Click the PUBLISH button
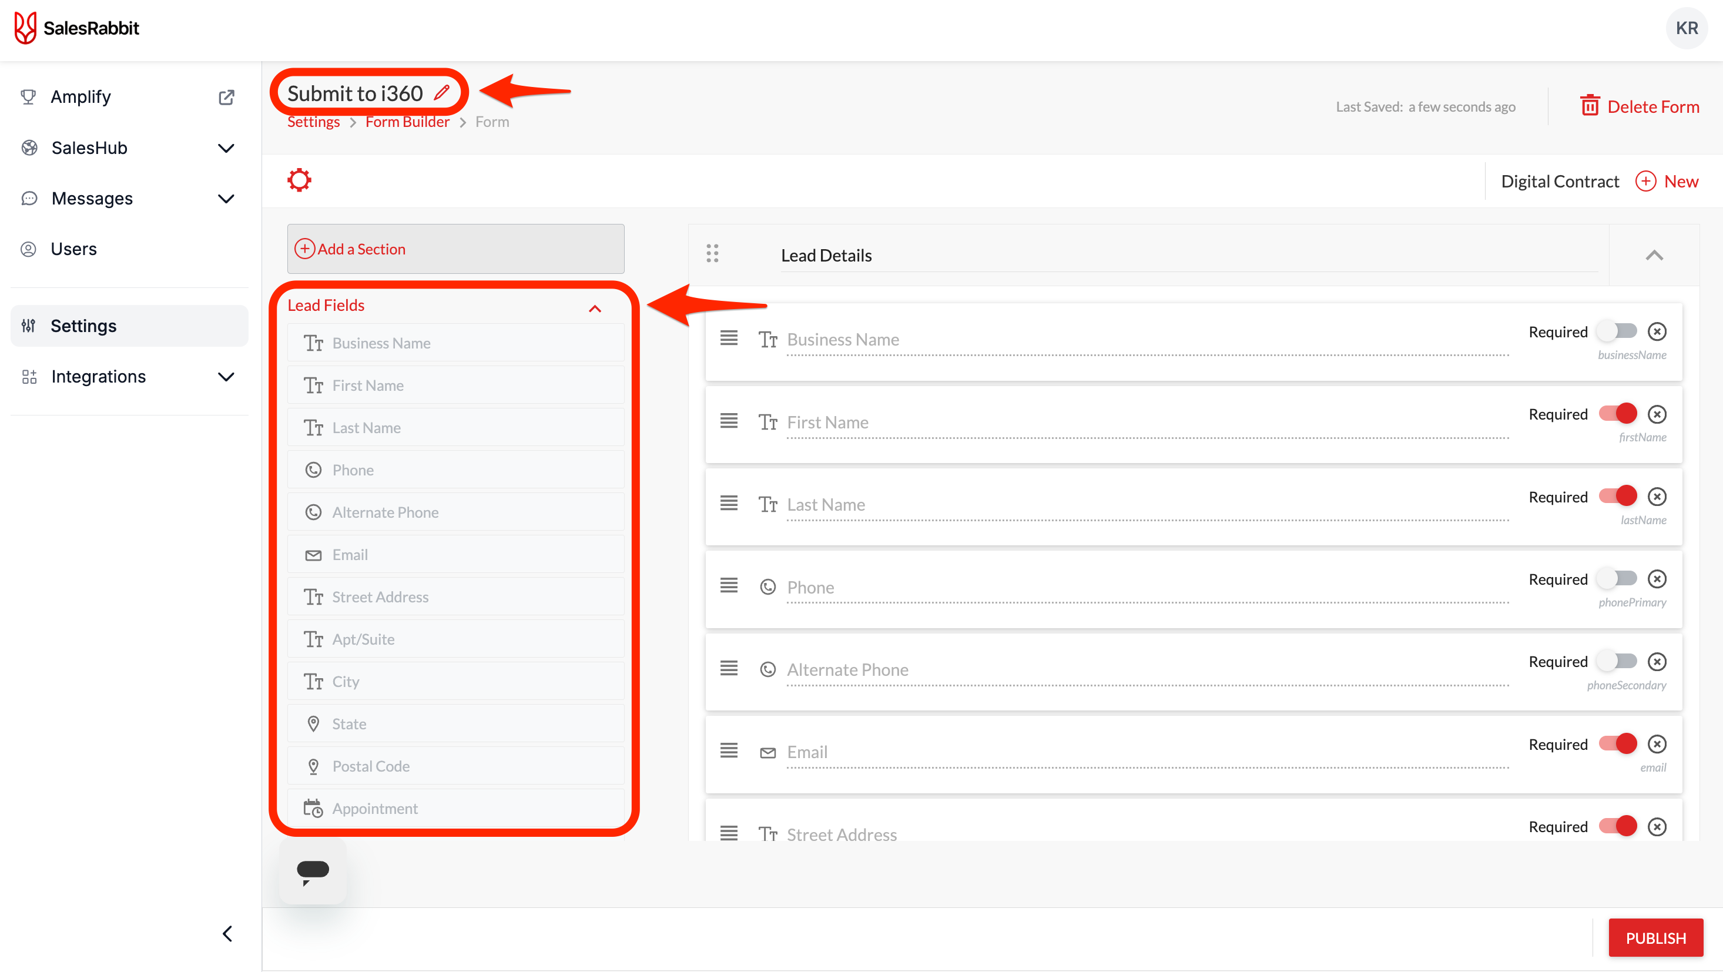This screenshot has width=1723, height=972. coord(1655,938)
